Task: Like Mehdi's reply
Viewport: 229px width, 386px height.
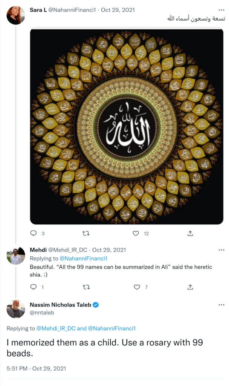Action: click(x=137, y=287)
